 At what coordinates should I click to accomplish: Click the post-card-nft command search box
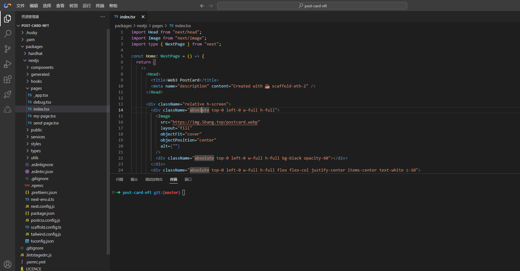pyautogui.click(x=312, y=6)
